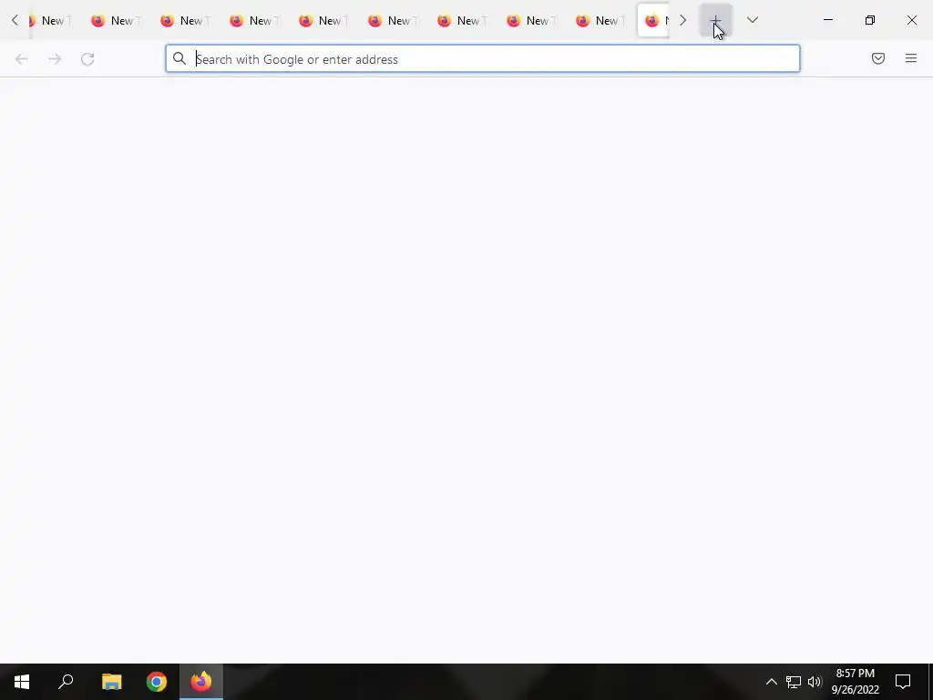Go forward one page
The width and height of the screenshot is (933, 700).
(x=55, y=59)
